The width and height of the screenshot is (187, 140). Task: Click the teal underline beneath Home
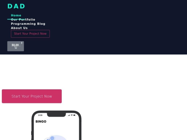tap(16, 19)
